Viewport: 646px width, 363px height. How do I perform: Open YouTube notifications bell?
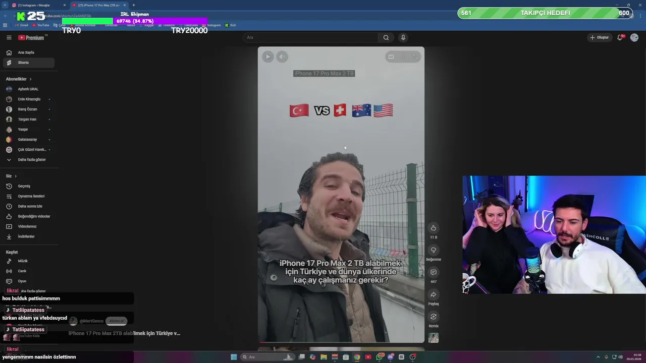point(620,37)
